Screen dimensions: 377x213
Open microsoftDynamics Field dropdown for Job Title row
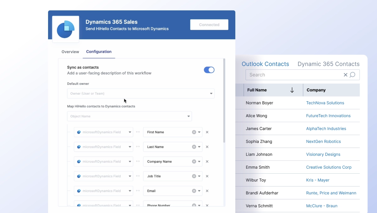(103, 176)
